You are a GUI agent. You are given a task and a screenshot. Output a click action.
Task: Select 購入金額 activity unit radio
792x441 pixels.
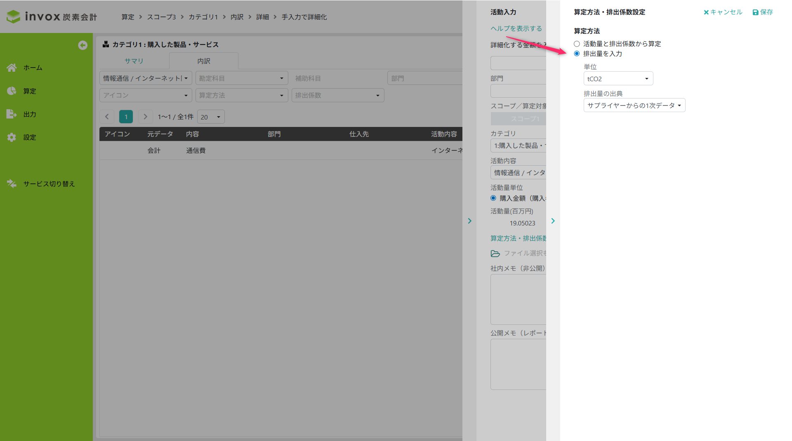coord(493,198)
